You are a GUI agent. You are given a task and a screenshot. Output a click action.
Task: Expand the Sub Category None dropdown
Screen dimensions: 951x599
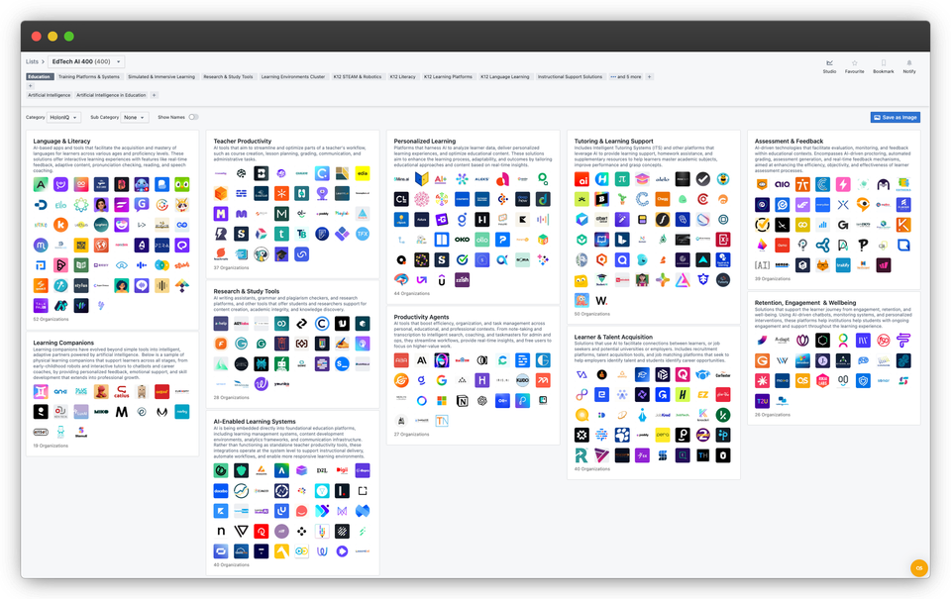(135, 116)
